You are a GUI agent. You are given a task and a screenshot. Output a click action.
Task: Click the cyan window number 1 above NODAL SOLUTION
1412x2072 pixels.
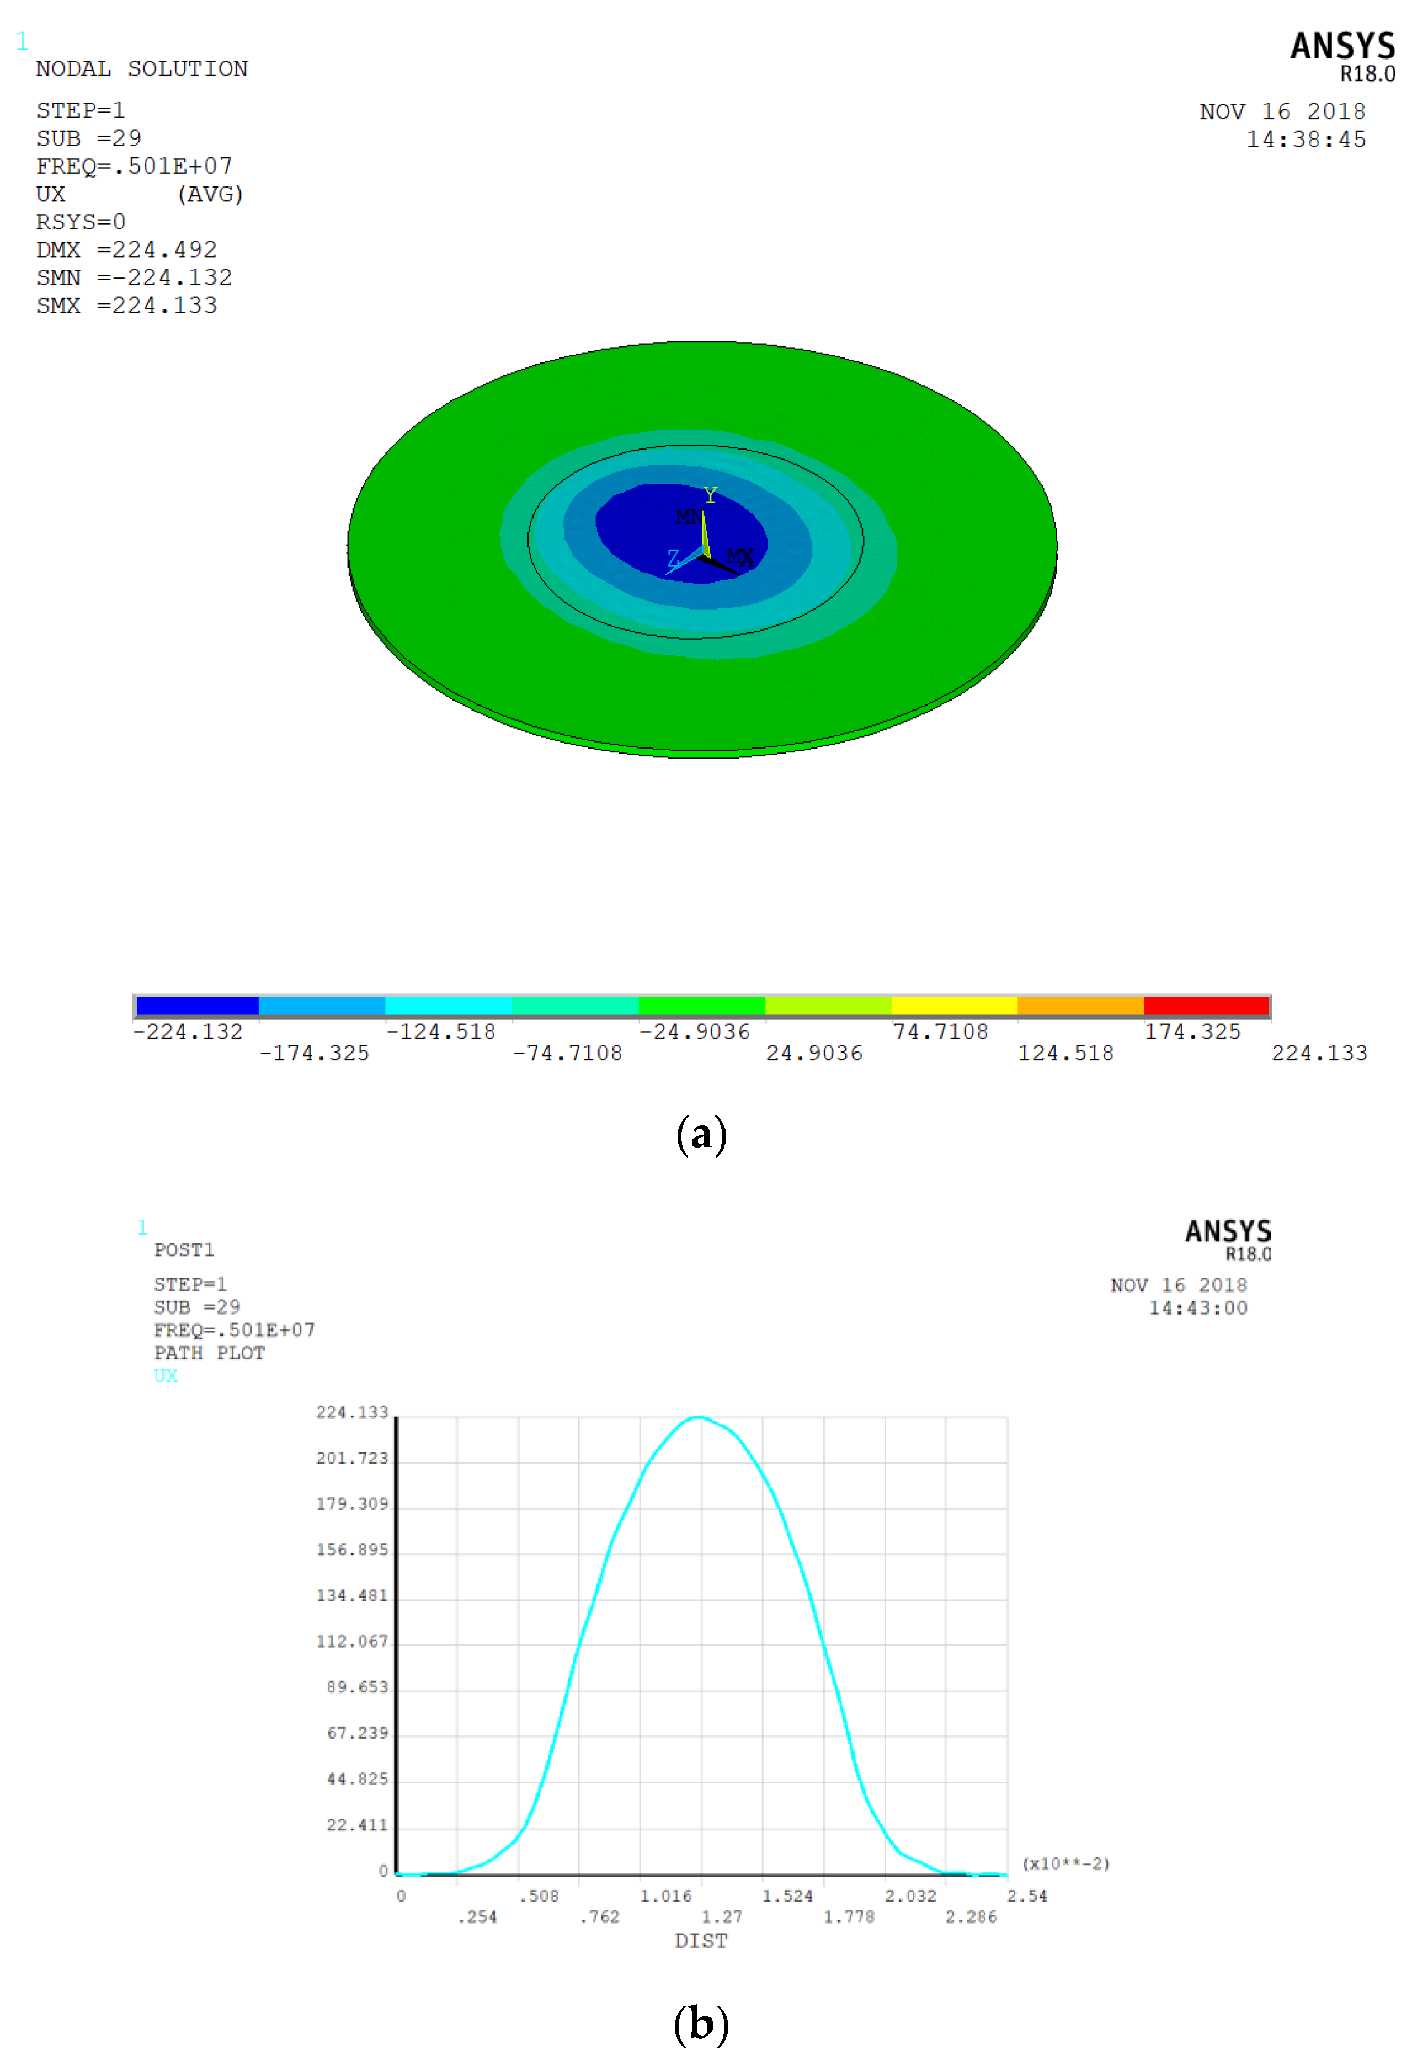[x=22, y=41]
